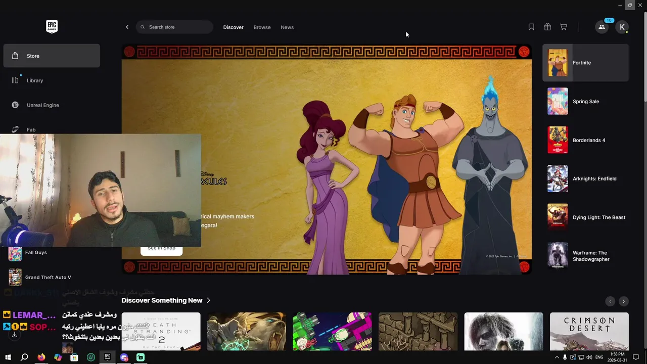
Task: Open the Library section
Action: (52, 80)
